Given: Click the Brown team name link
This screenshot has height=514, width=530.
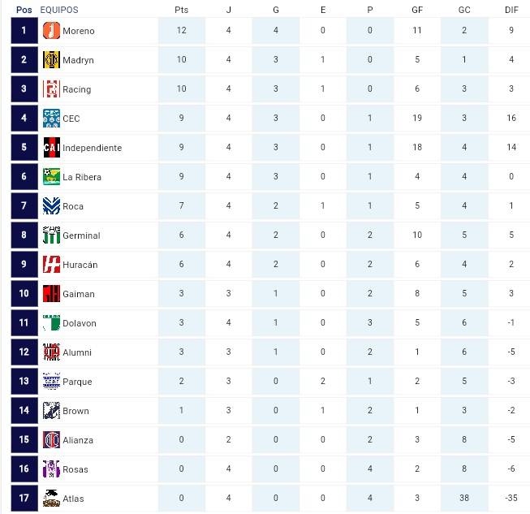Looking at the screenshot, I should click(76, 411).
